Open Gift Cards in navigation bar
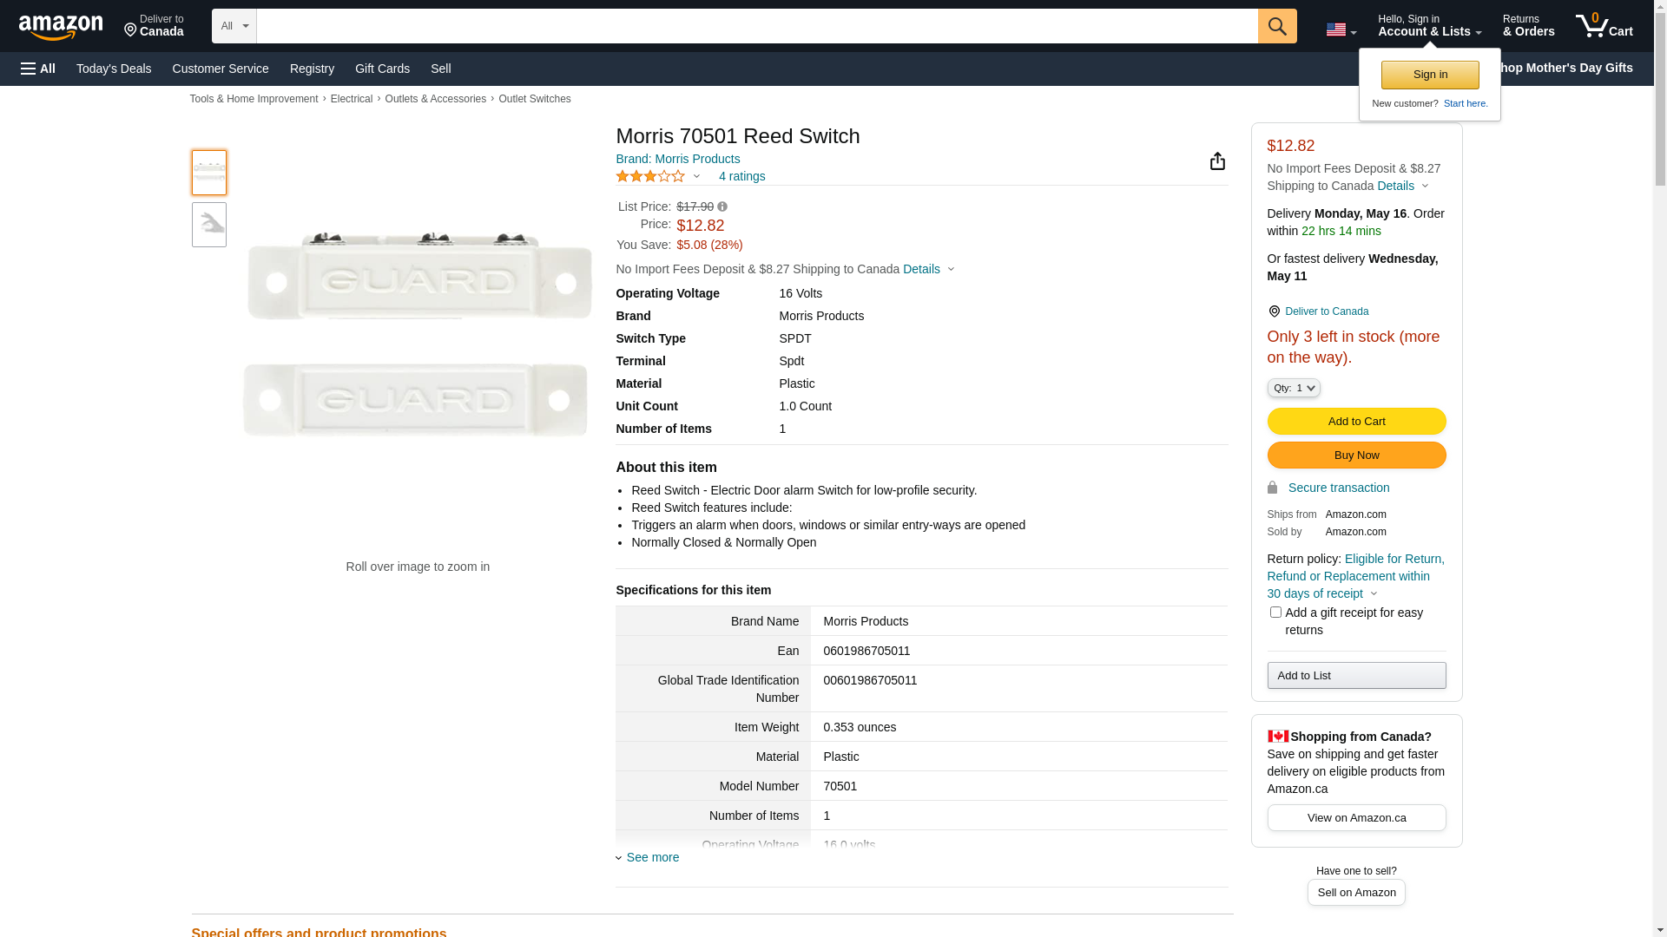Image resolution: width=1667 pixels, height=937 pixels. [382, 69]
